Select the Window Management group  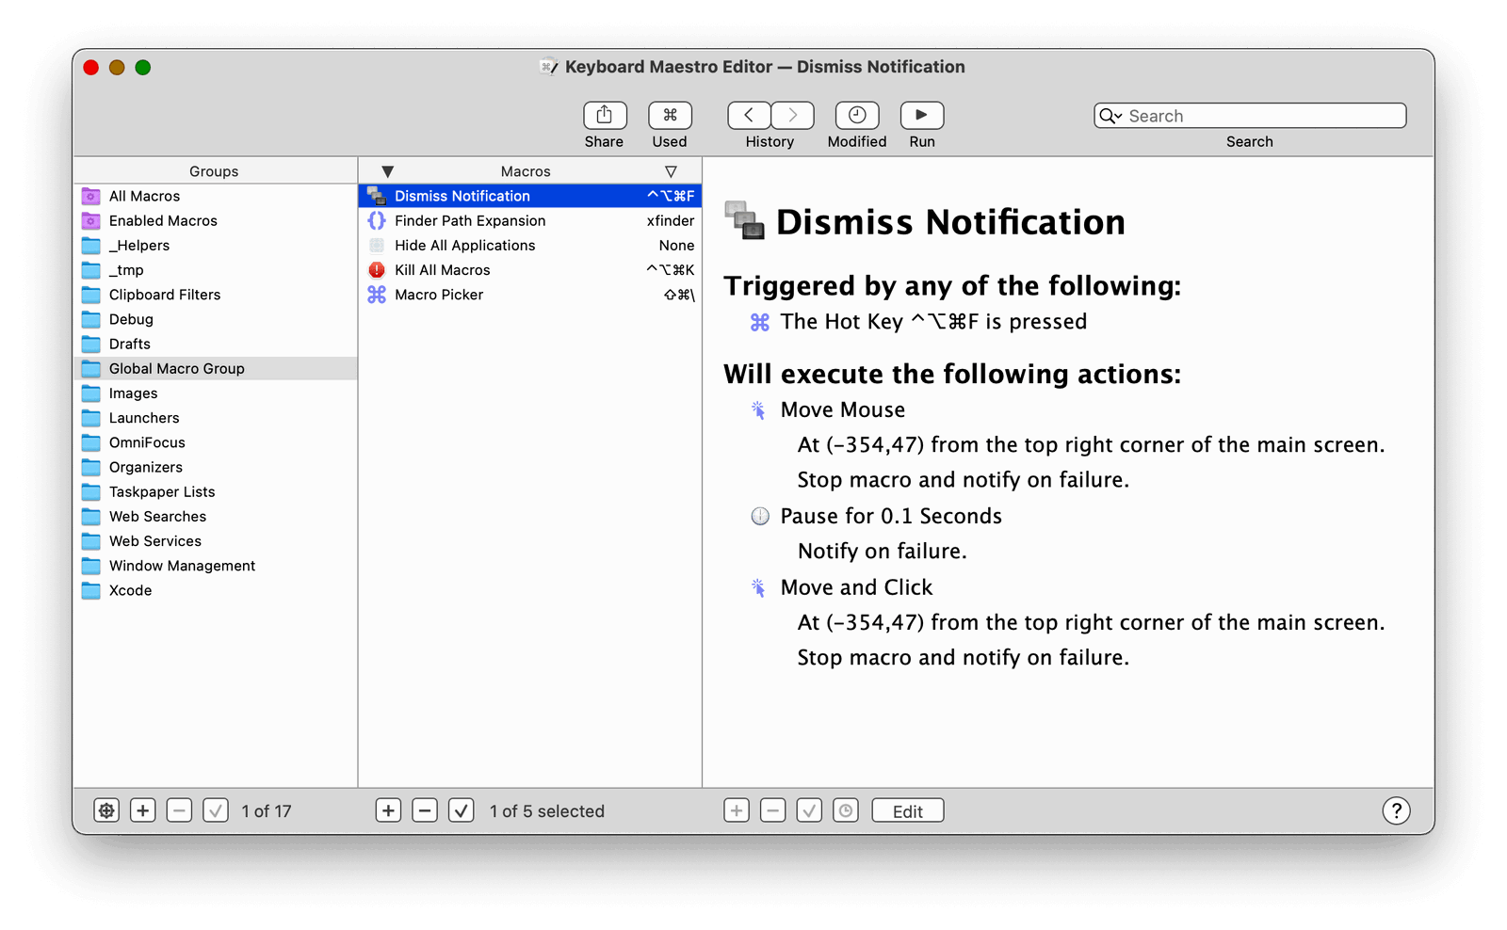[182, 566]
